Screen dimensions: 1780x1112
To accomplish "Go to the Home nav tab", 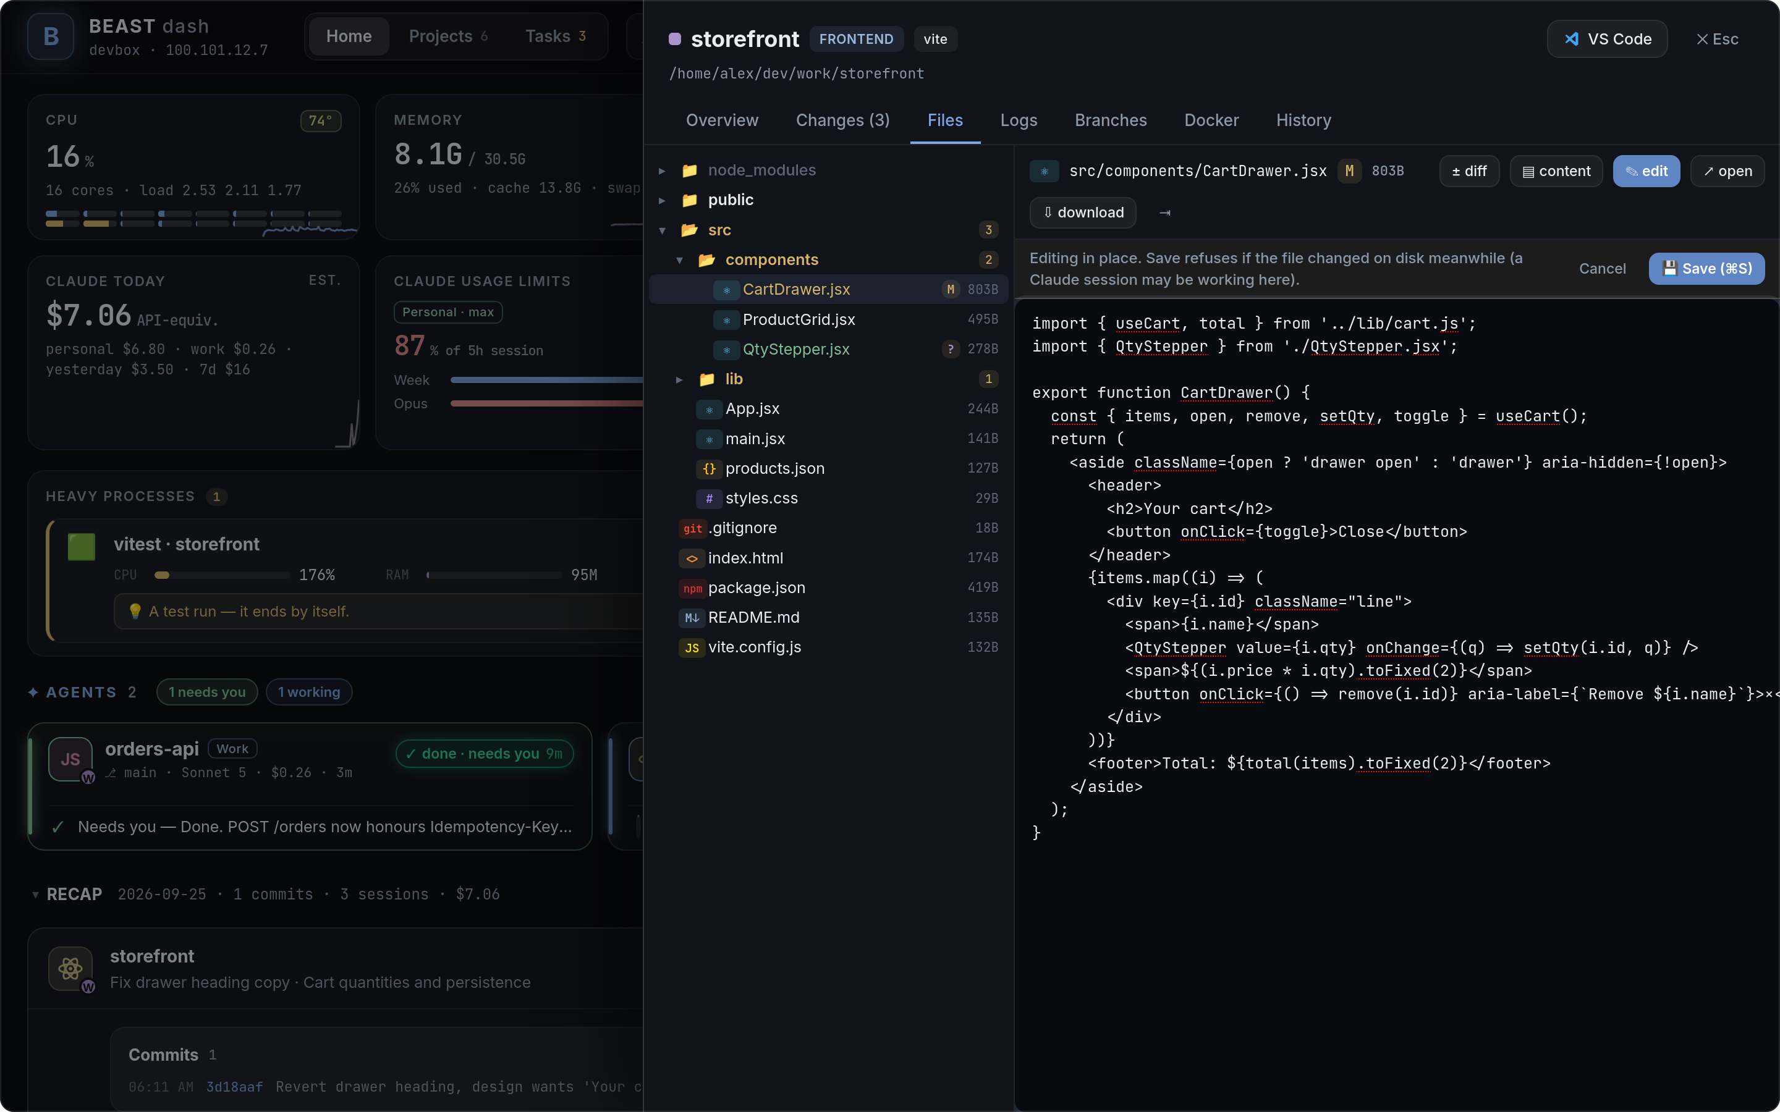I will 349,36.
